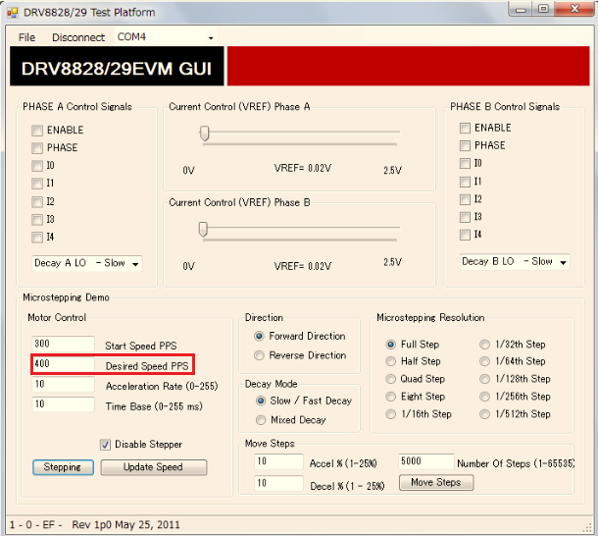Click the Stepping button
This screenshot has width=598, height=536.
63,467
